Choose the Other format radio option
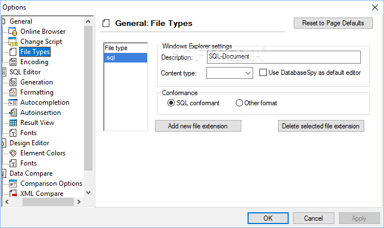The height and width of the screenshot is (228, 384). point(239,103)
